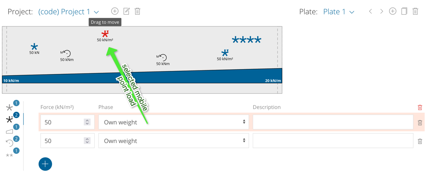Switch to point loads tab
The width and height of the screenshot is (427, 174).
pyautogui.click(x=10, y=108)
